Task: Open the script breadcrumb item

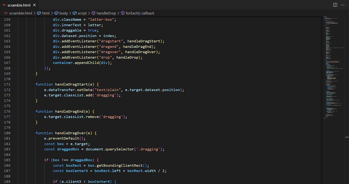Action: tap(82, 13)
